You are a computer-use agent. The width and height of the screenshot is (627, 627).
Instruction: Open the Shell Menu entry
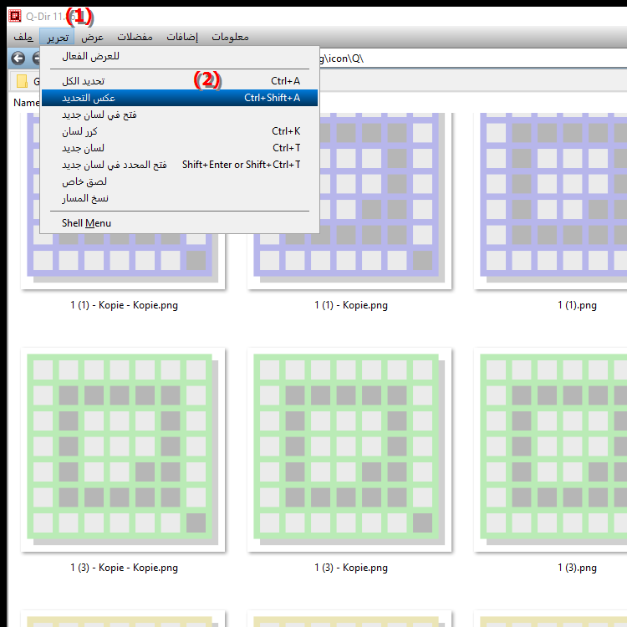[x=180, y=223]
